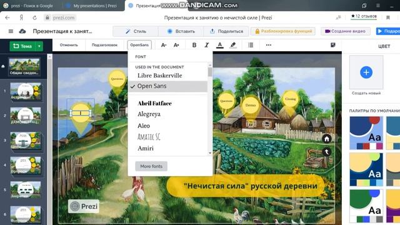Create a new color palette with plus
Viewport: 400px width, 225px height.
(x=366, y=72)
